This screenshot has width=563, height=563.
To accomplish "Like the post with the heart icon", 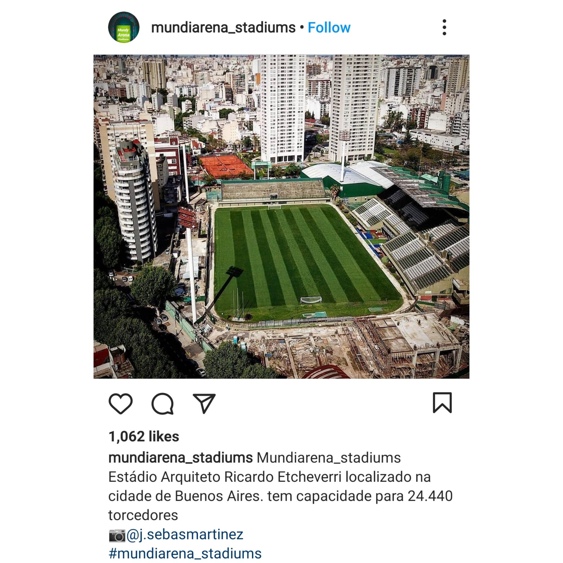I will (121, 403).
